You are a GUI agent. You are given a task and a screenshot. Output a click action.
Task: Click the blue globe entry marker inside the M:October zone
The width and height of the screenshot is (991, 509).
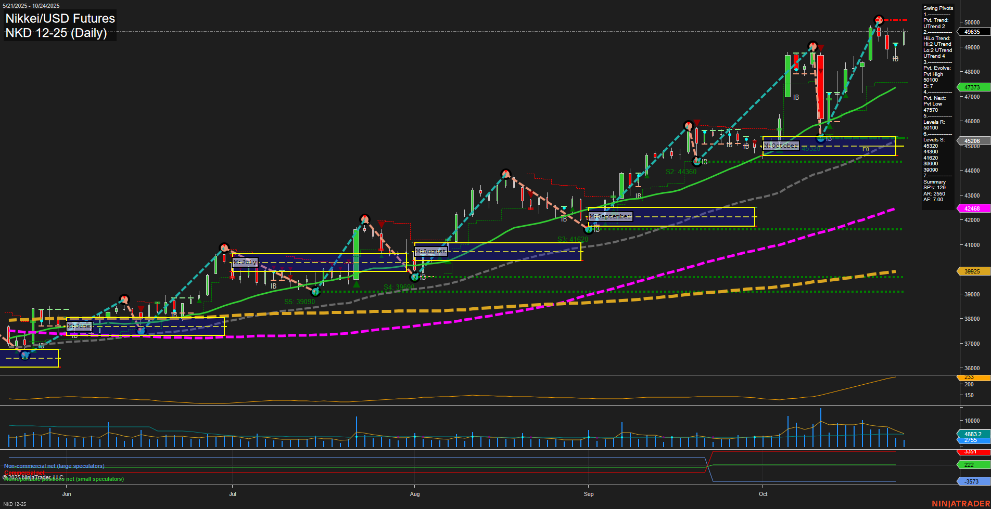pyautogui.click(x=820, y=138)
